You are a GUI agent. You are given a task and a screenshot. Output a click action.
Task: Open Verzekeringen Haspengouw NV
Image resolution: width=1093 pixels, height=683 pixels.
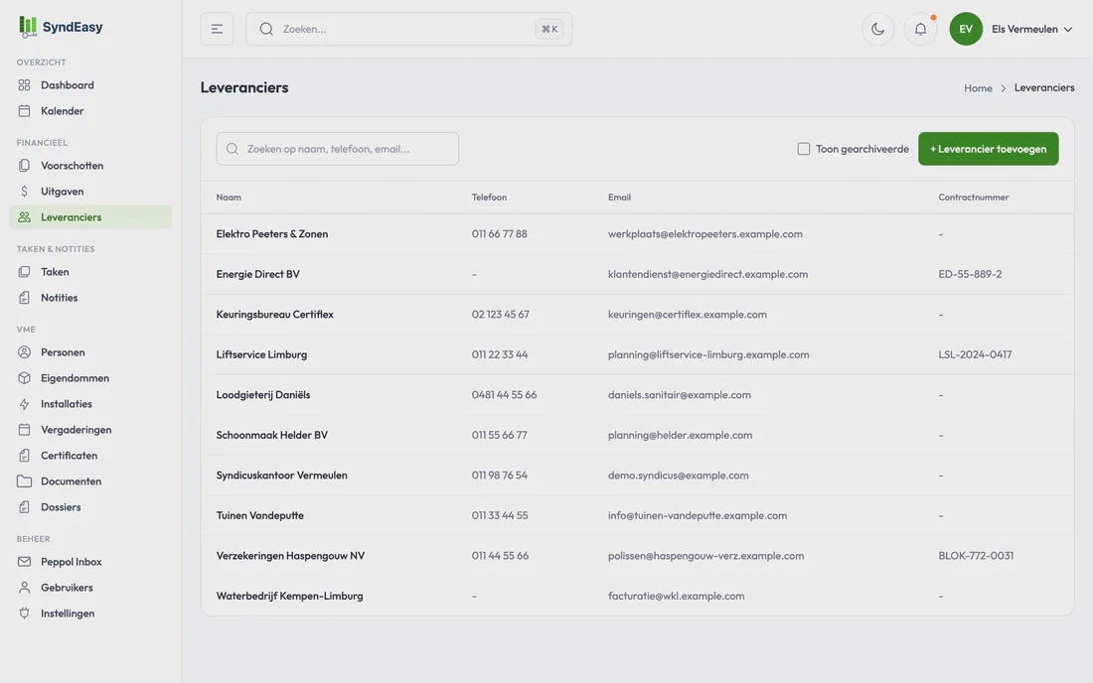coord(290,556)
